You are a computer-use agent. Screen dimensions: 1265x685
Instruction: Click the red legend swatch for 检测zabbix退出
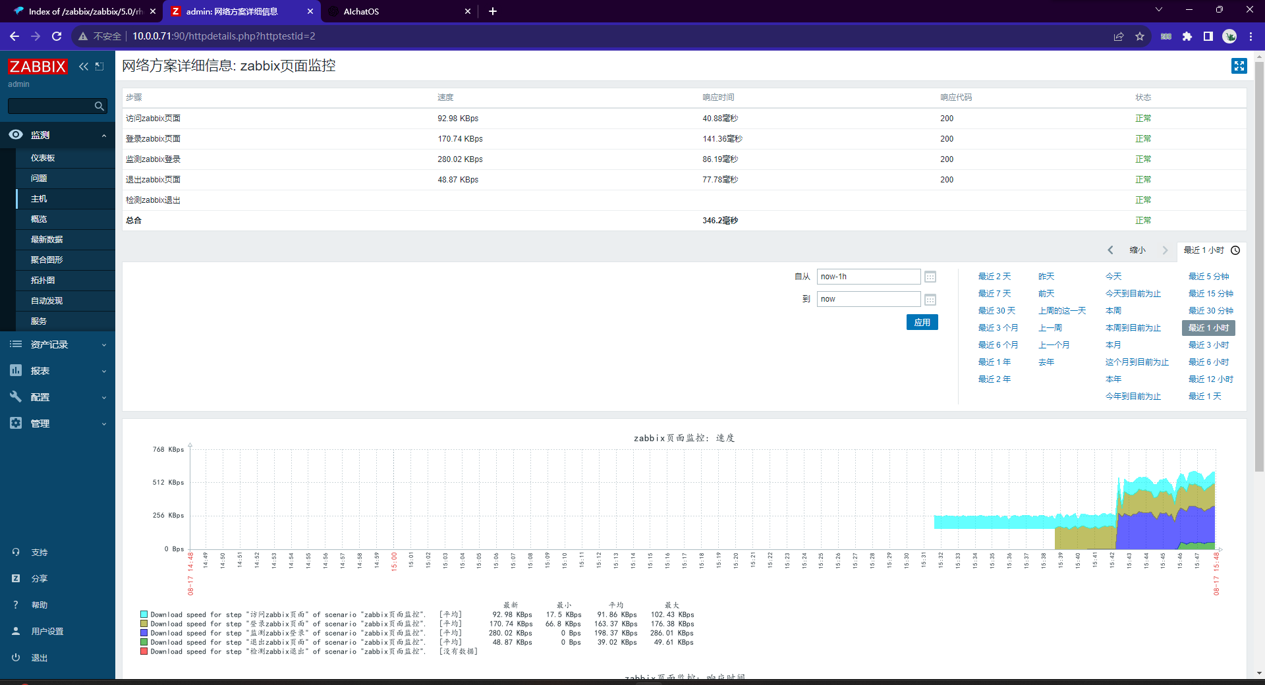point(144,651)
